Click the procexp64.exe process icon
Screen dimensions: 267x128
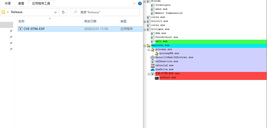point(157,53)
